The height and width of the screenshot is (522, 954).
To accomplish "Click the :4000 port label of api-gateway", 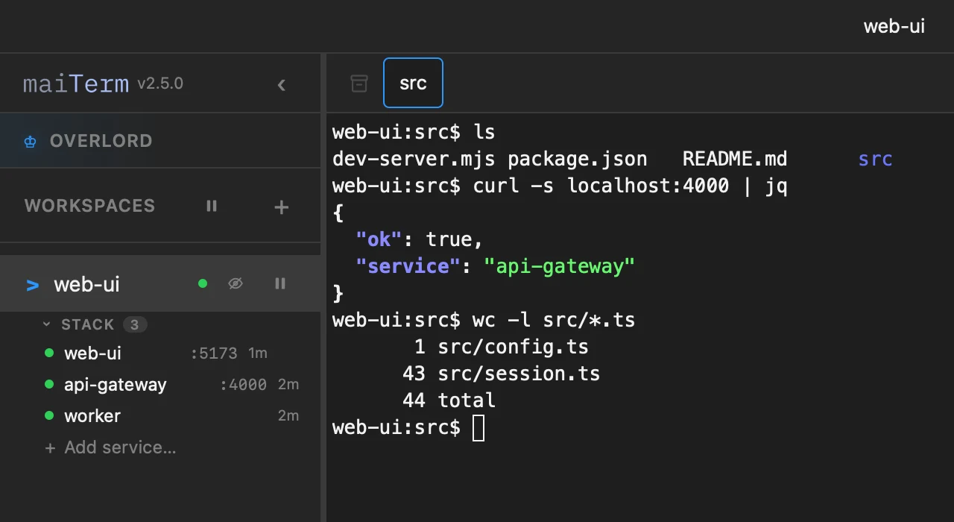I will tap(244, 385).
